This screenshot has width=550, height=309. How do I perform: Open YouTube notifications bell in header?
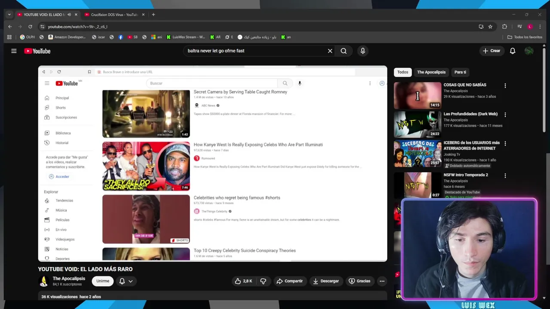(513, 51)
